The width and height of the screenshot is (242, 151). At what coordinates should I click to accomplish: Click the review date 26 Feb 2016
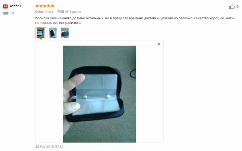pos(49,146)
